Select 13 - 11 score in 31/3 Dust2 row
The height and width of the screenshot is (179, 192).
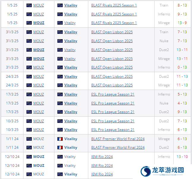point(182,50)
